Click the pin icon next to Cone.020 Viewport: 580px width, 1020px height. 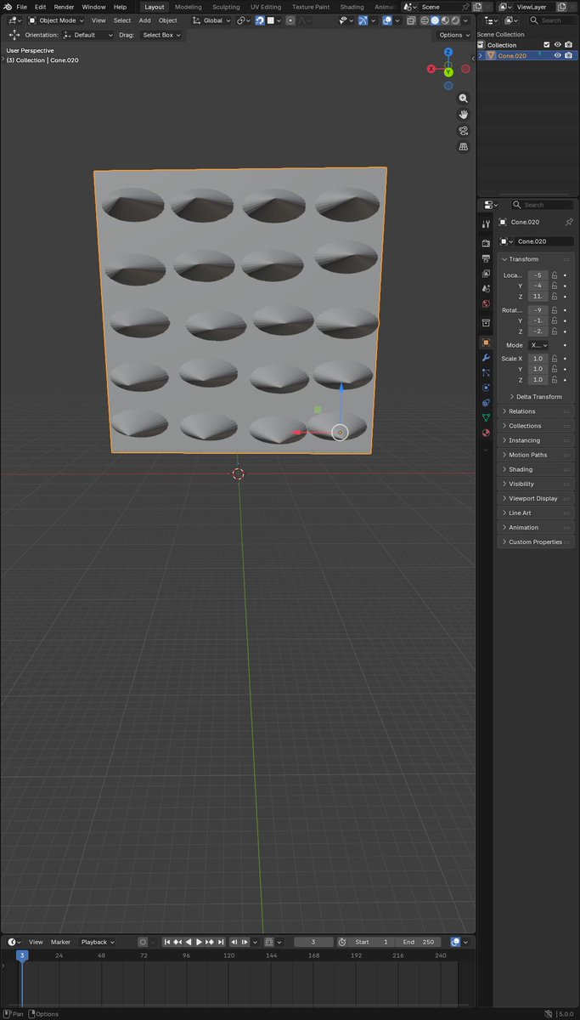click(569, 222)
